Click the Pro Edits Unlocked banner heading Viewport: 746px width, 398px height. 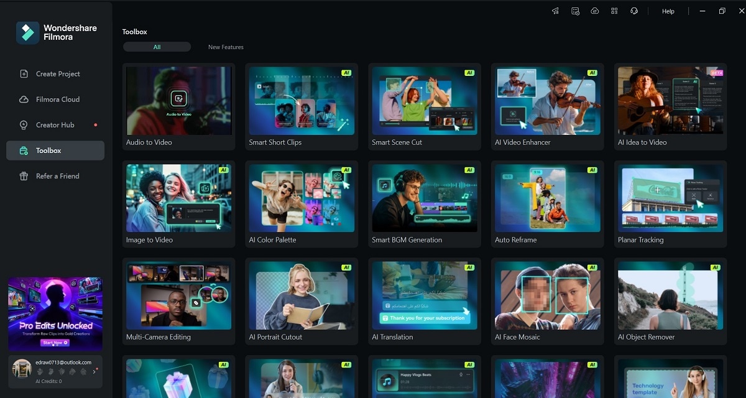tap(55, 326)
